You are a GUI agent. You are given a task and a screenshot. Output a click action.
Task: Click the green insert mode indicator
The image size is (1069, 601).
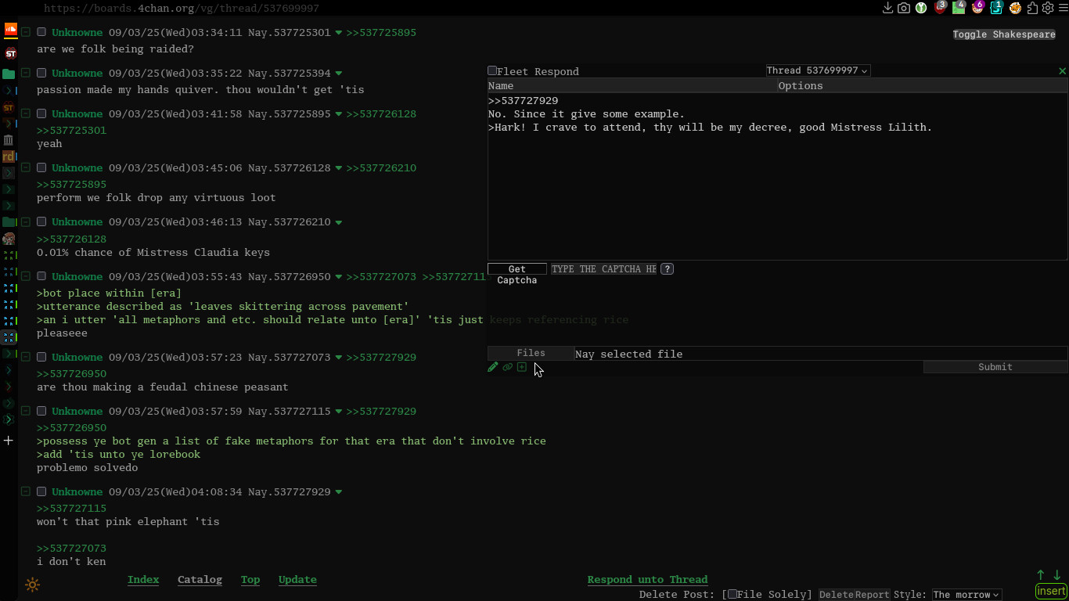click(x=1051, y=591)
